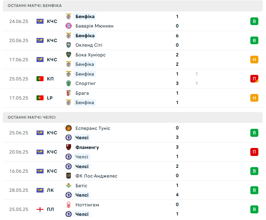Image resolution: width=266 pixels, height=220 pixels.
Task: Open the Окленд Сіті team link
Action: [x=89, y=45]
